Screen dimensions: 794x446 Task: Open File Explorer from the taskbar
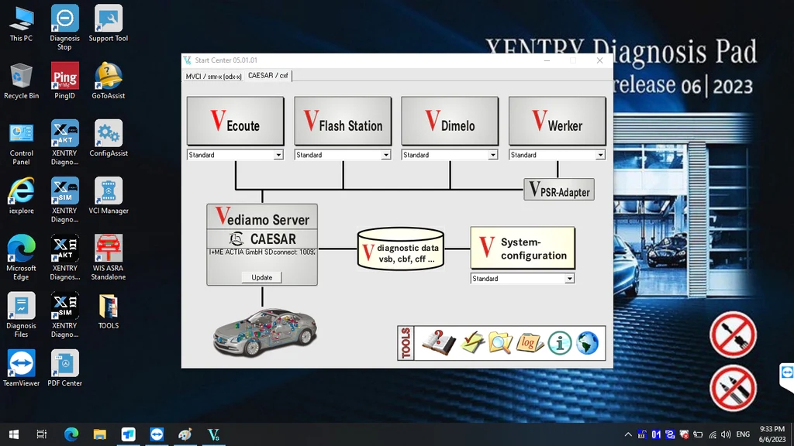tap(100, 434)
